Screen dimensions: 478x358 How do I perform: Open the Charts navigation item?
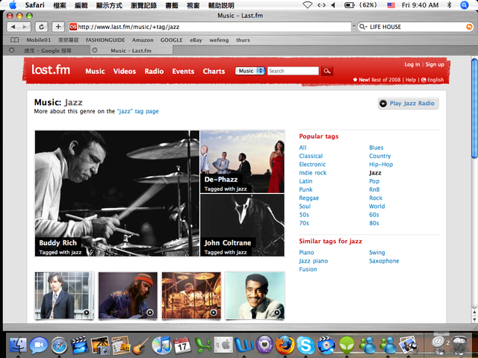tap(214, 72)
